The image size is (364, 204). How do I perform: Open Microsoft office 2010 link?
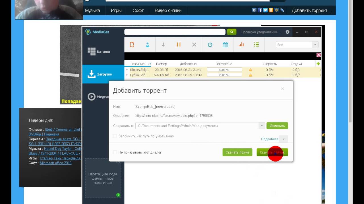(x=55, y=163)
